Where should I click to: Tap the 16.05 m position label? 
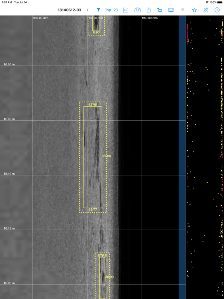point(9,119)
